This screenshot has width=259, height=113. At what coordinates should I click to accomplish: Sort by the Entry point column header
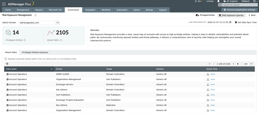(29, 69)
